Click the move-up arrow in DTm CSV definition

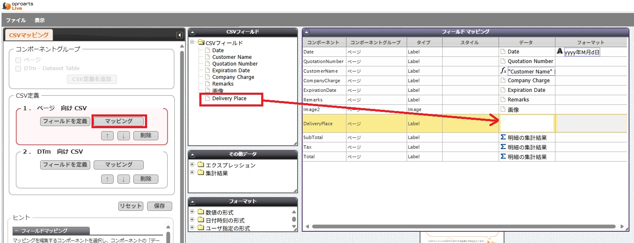point(107,179)
